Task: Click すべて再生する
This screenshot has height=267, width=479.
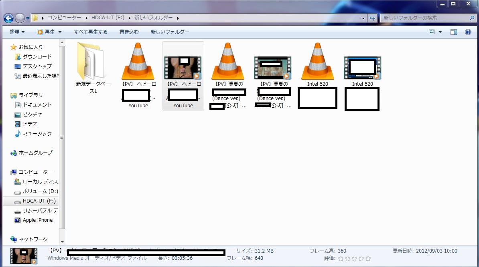Action: click(x=91, y=32)
